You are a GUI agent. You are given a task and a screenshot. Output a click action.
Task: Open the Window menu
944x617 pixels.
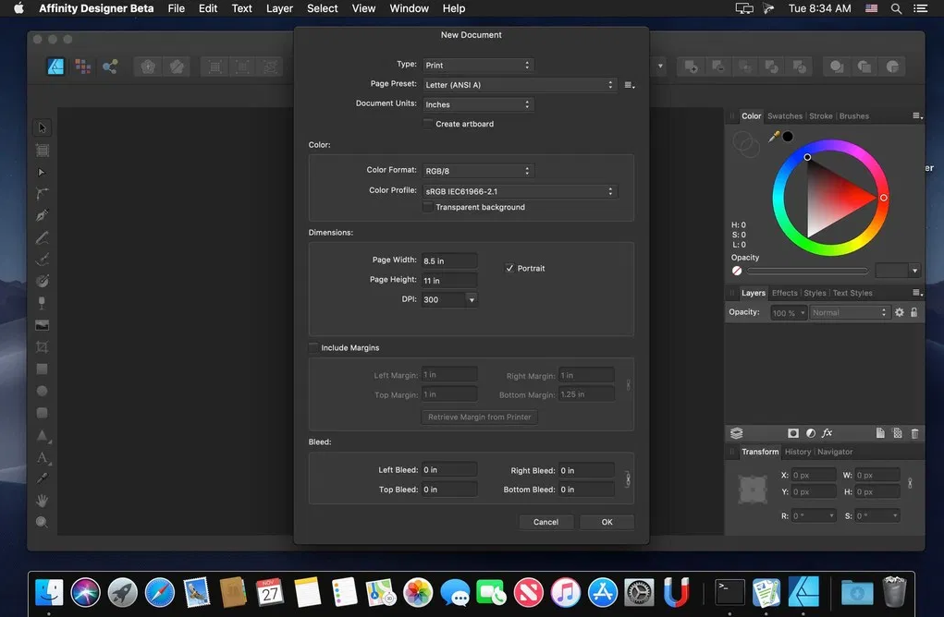[408, 8]
